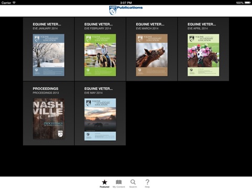The height and width of the screenshot is (189, 252).
Task: Open EVE May 2014 sunset cover
Action: click(x=100, y=119)
